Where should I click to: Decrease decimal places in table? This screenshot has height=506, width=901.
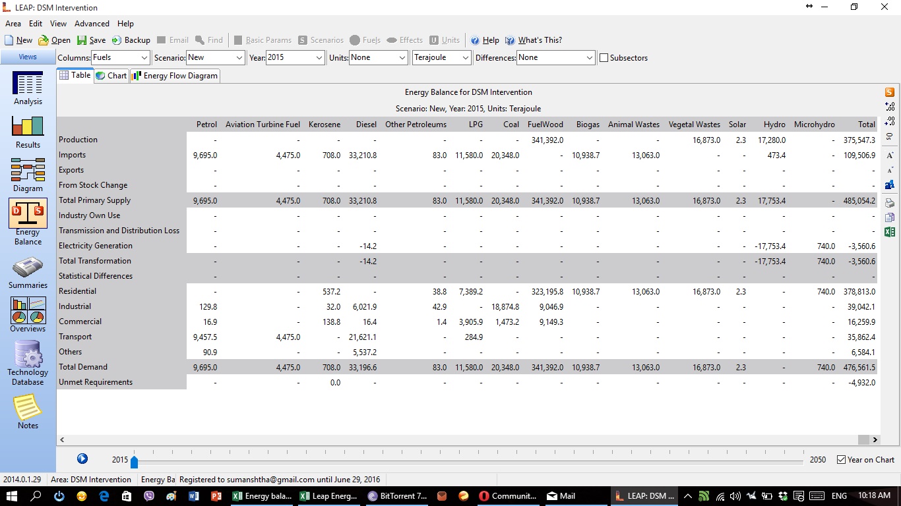pos(890,122)
